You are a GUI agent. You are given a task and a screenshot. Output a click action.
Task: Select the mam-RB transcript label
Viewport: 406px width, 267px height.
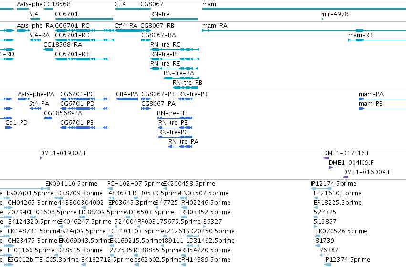tap(360, 35)
